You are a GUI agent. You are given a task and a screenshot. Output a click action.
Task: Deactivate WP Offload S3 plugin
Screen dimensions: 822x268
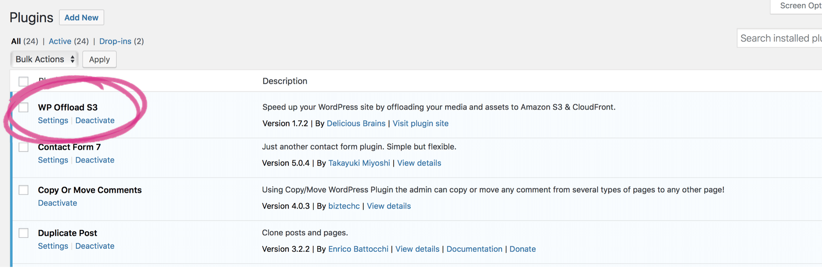tap(95, 120)
